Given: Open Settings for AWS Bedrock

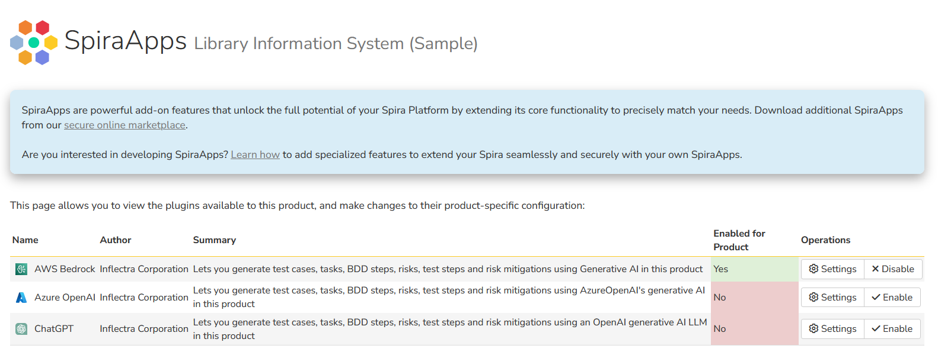Looking at the screenshot, I should (x=832, y=269).
